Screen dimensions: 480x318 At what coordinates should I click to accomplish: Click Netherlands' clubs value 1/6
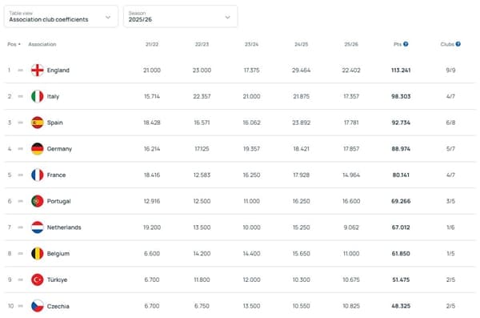450,227
